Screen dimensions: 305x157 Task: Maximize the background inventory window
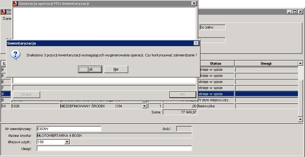[x=295, y=12]
